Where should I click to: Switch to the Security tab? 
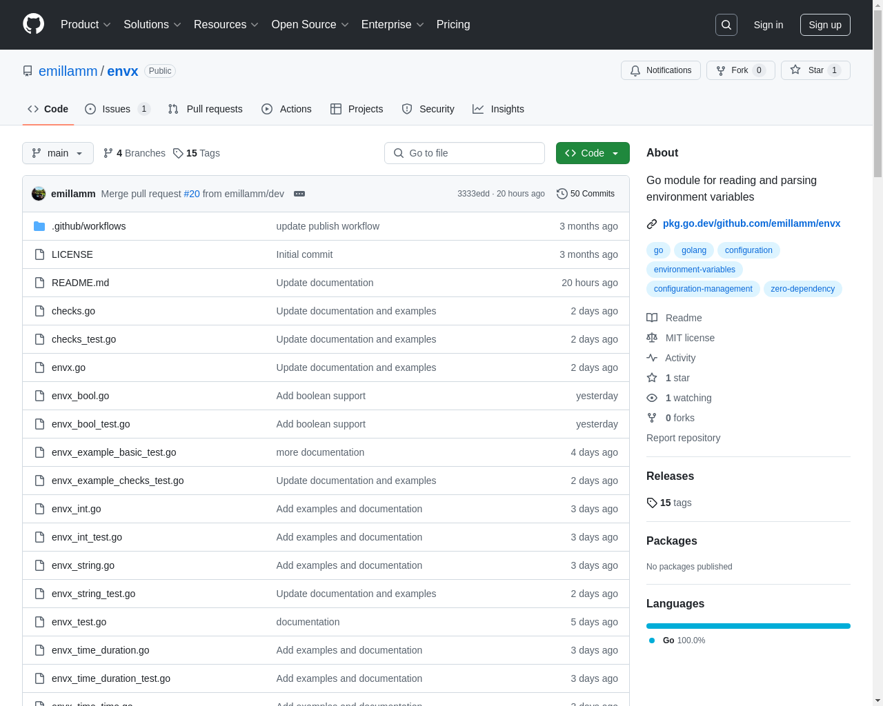pyautogui.click(x=428, y=109)
